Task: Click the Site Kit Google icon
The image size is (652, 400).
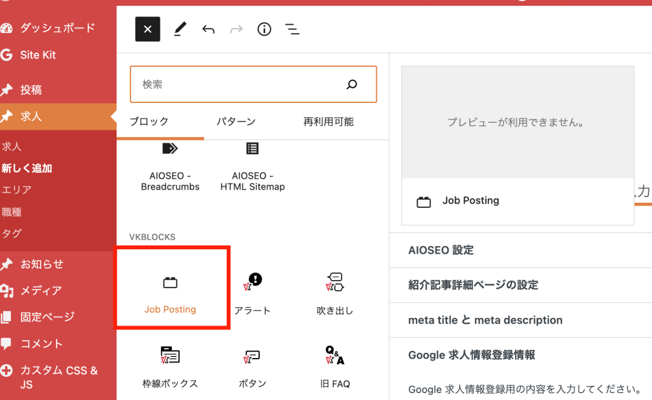Action: (6, 55)
